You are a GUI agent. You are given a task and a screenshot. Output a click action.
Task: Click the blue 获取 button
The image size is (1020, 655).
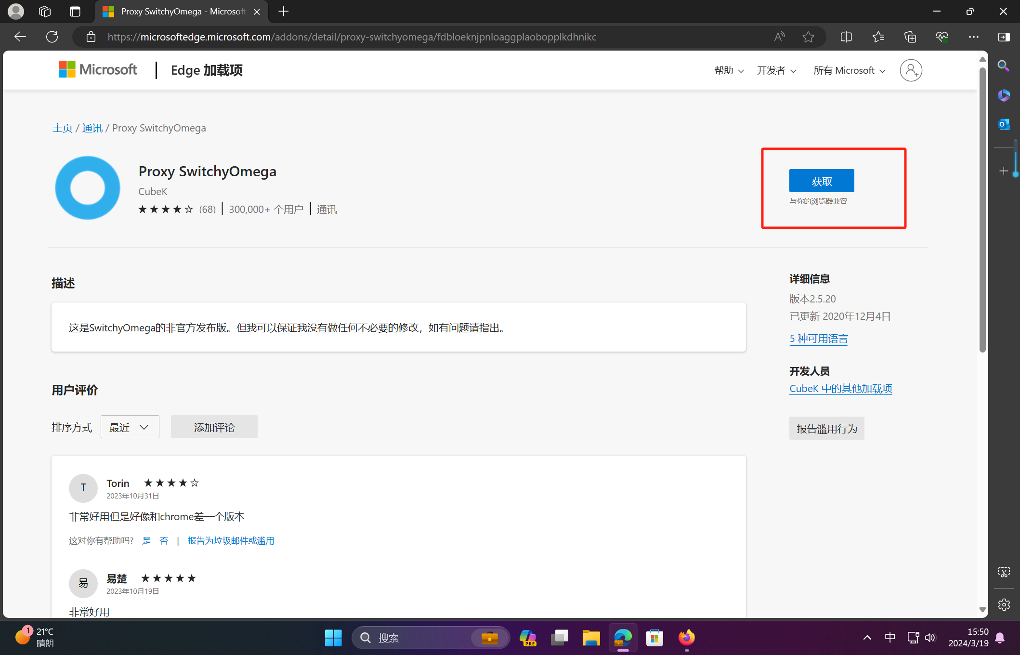point(822,181)
